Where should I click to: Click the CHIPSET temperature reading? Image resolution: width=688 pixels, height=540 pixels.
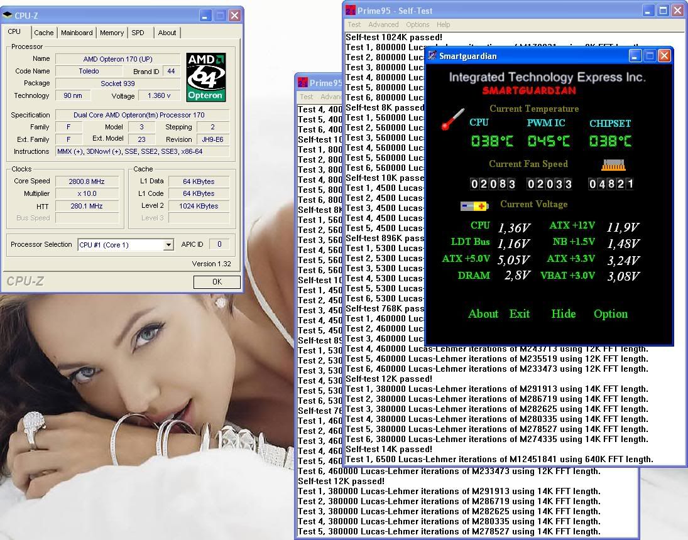[x=610, y=141]
